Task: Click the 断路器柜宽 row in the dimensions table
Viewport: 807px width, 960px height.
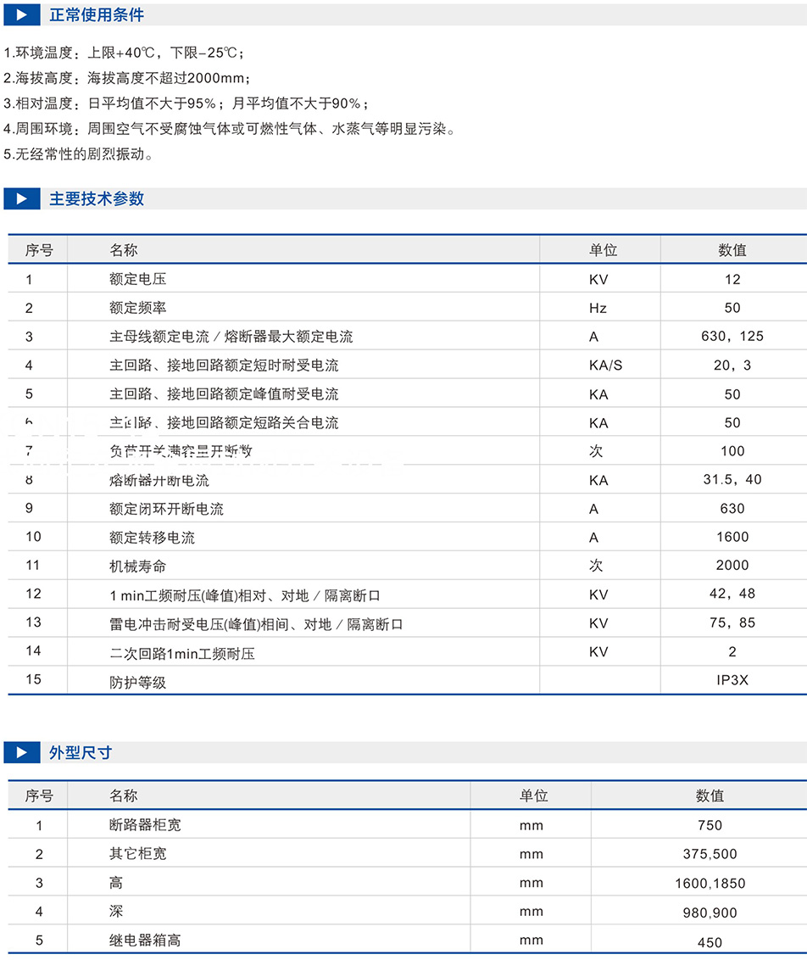Action: (x=145, y=825)
